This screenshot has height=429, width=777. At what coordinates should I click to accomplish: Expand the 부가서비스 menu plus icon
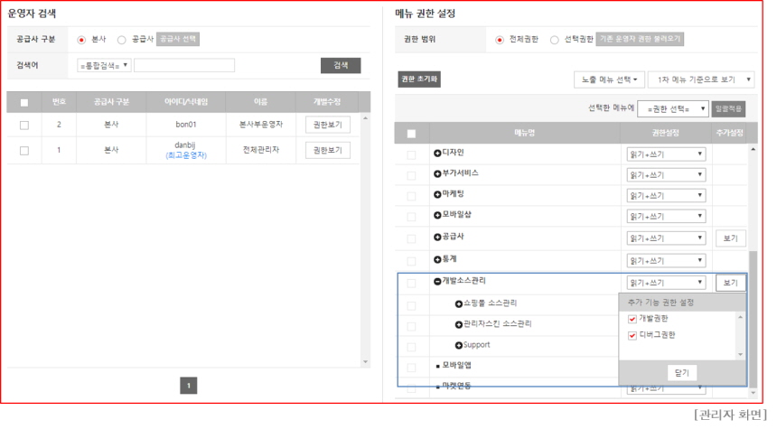(x=437, y=174)
